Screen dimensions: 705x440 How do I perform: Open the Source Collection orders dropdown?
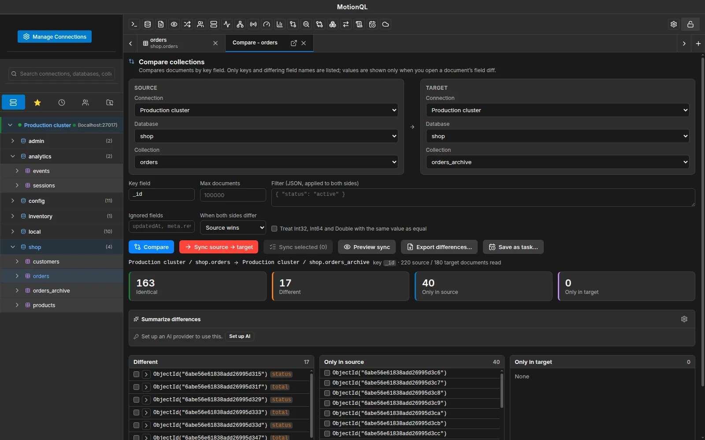pos(266,162)
